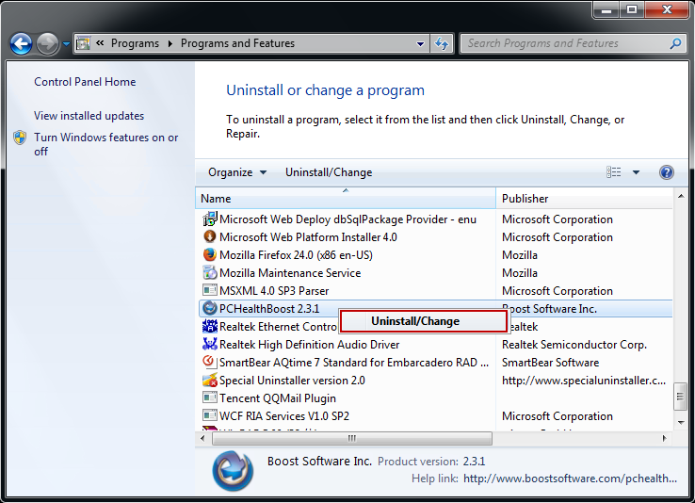695x503 pixels.
Task: Click the blue Help icon
Action: (666, 172)
